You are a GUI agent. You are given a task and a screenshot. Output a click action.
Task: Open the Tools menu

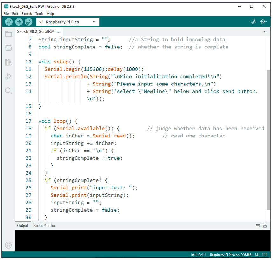[x=39, y=14]
